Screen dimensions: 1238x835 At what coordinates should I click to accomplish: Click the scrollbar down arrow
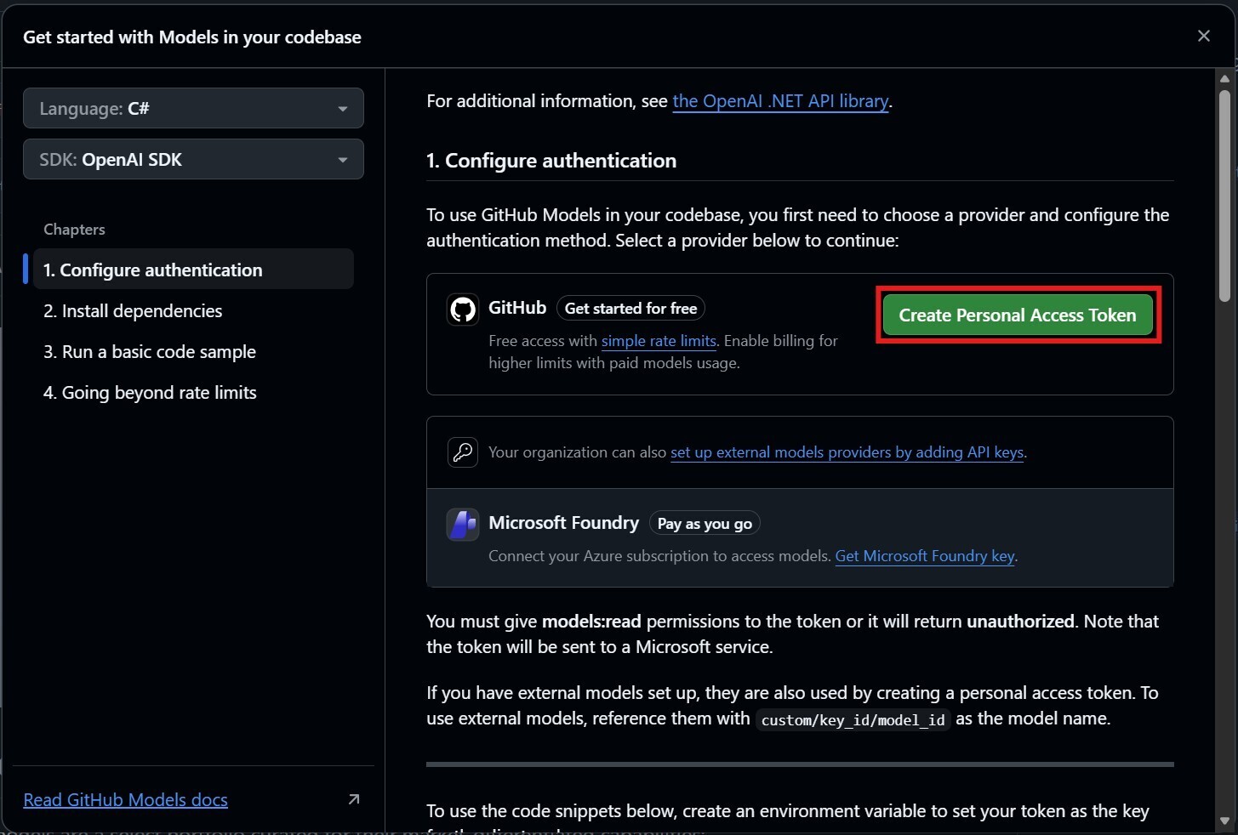tap(1224, 821)
